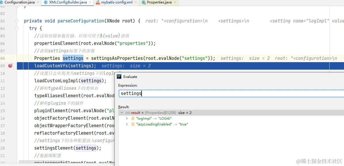Viewport: 344px width, 166px height.
Task: Click the Java class icon on Configuration.java tab
Action: click(x=1, y=3)
